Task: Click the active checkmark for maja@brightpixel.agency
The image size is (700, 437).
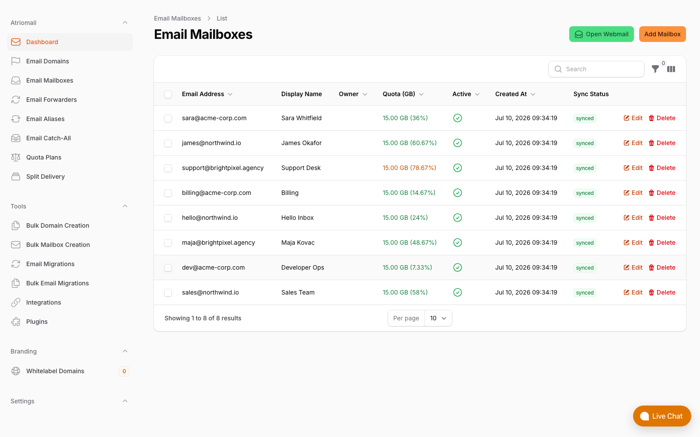Action: click(x=458, y=243)
